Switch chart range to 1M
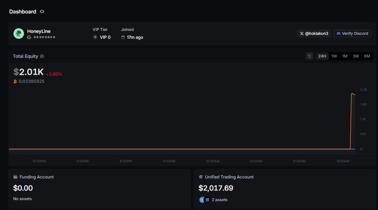378x210 pixels. 345,56
